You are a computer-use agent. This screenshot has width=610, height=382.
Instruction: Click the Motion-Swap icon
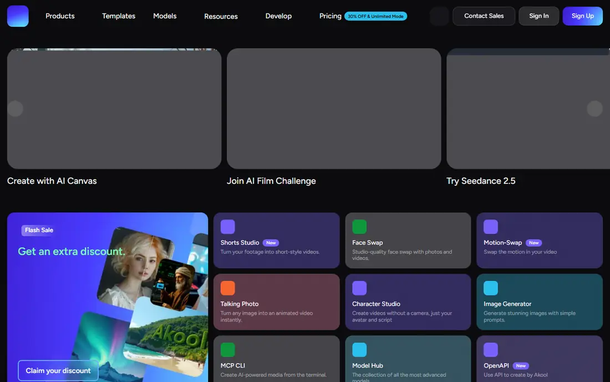point(491,227)
